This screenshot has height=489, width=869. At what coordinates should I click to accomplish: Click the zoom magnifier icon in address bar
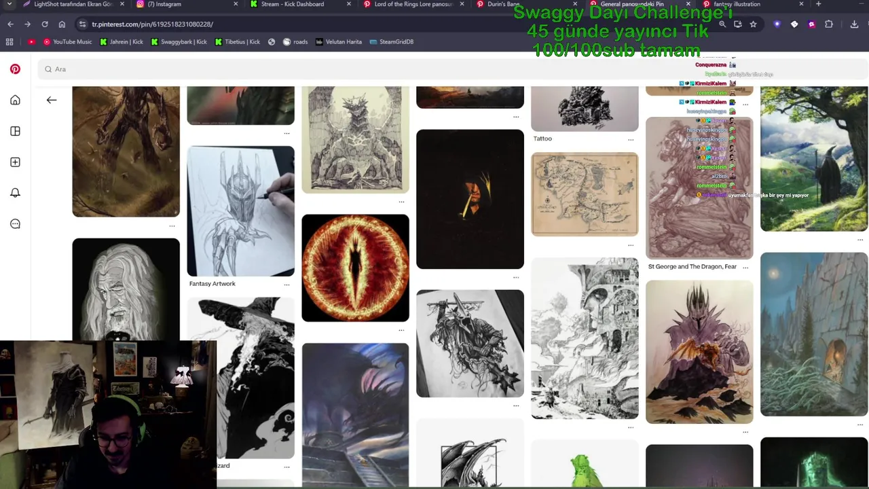tap(722, 24)
